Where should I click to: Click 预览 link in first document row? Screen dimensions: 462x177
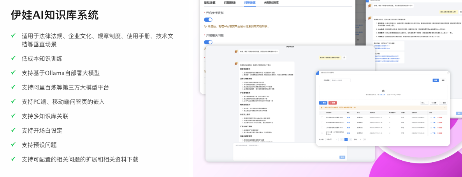pyautogui.click(x=348, y=117)
